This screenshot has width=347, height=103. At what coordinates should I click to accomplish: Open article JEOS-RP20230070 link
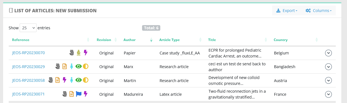[28, 53]
